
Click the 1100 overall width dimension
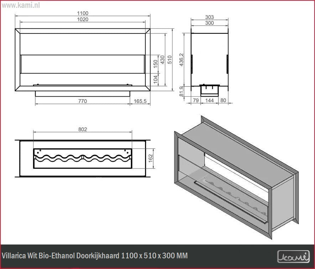click(x=83, y=13)
